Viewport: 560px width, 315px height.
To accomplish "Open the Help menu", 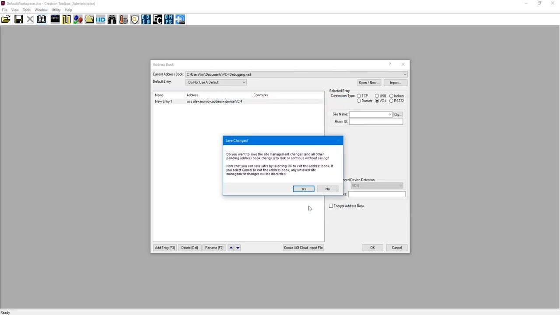I will coord(68,10).
